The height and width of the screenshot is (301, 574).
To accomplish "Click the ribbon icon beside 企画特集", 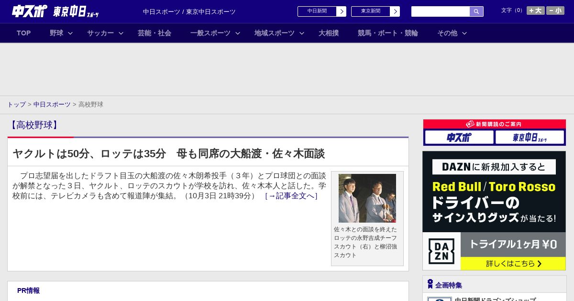I will (x=430, y=284).
